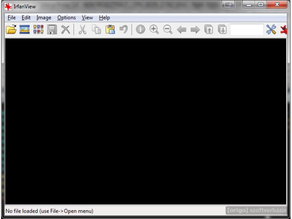Go to next file with right arrow

pos(195,30)
